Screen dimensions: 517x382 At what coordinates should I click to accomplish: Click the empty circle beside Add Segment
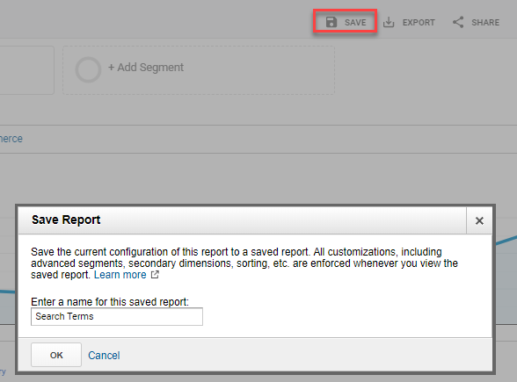[88, 70]
